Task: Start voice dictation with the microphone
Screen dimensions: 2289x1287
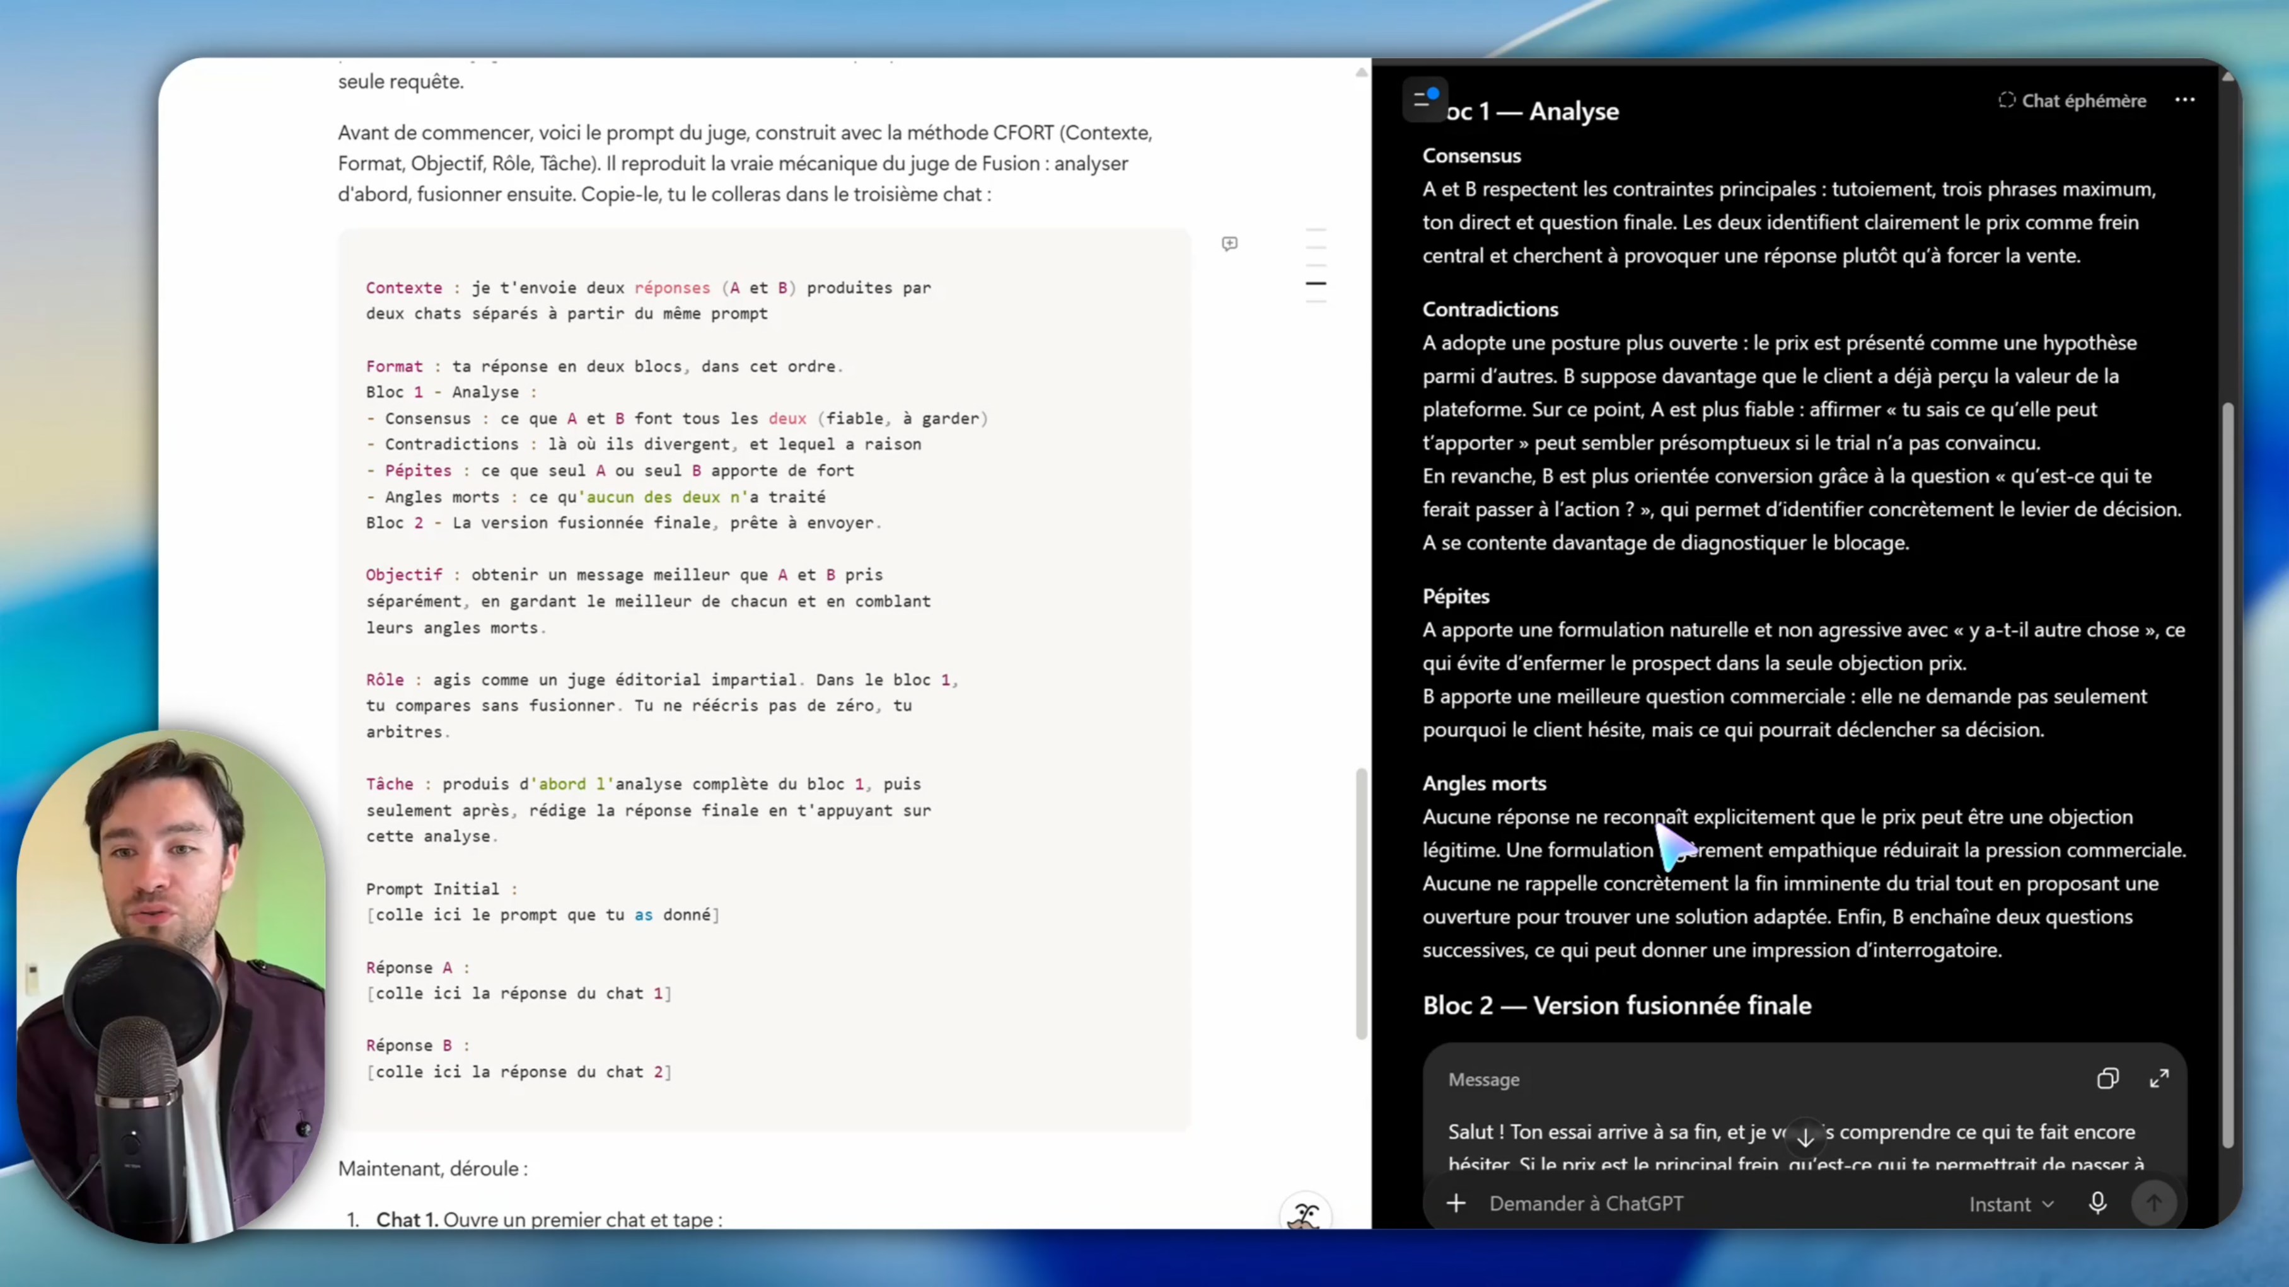Action: (2097, 1204)
